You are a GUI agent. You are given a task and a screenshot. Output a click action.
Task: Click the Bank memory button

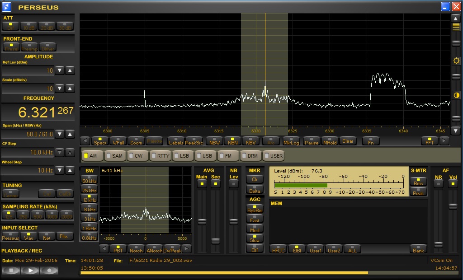418,249
